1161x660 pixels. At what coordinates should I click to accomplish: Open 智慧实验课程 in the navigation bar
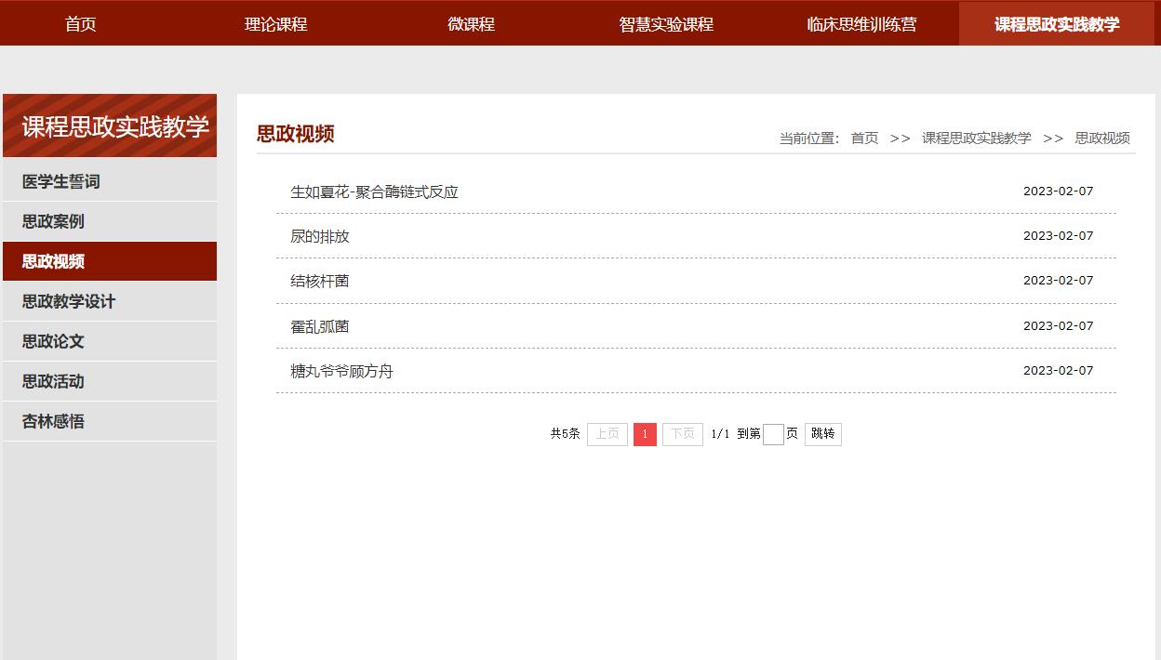[664, 23]
